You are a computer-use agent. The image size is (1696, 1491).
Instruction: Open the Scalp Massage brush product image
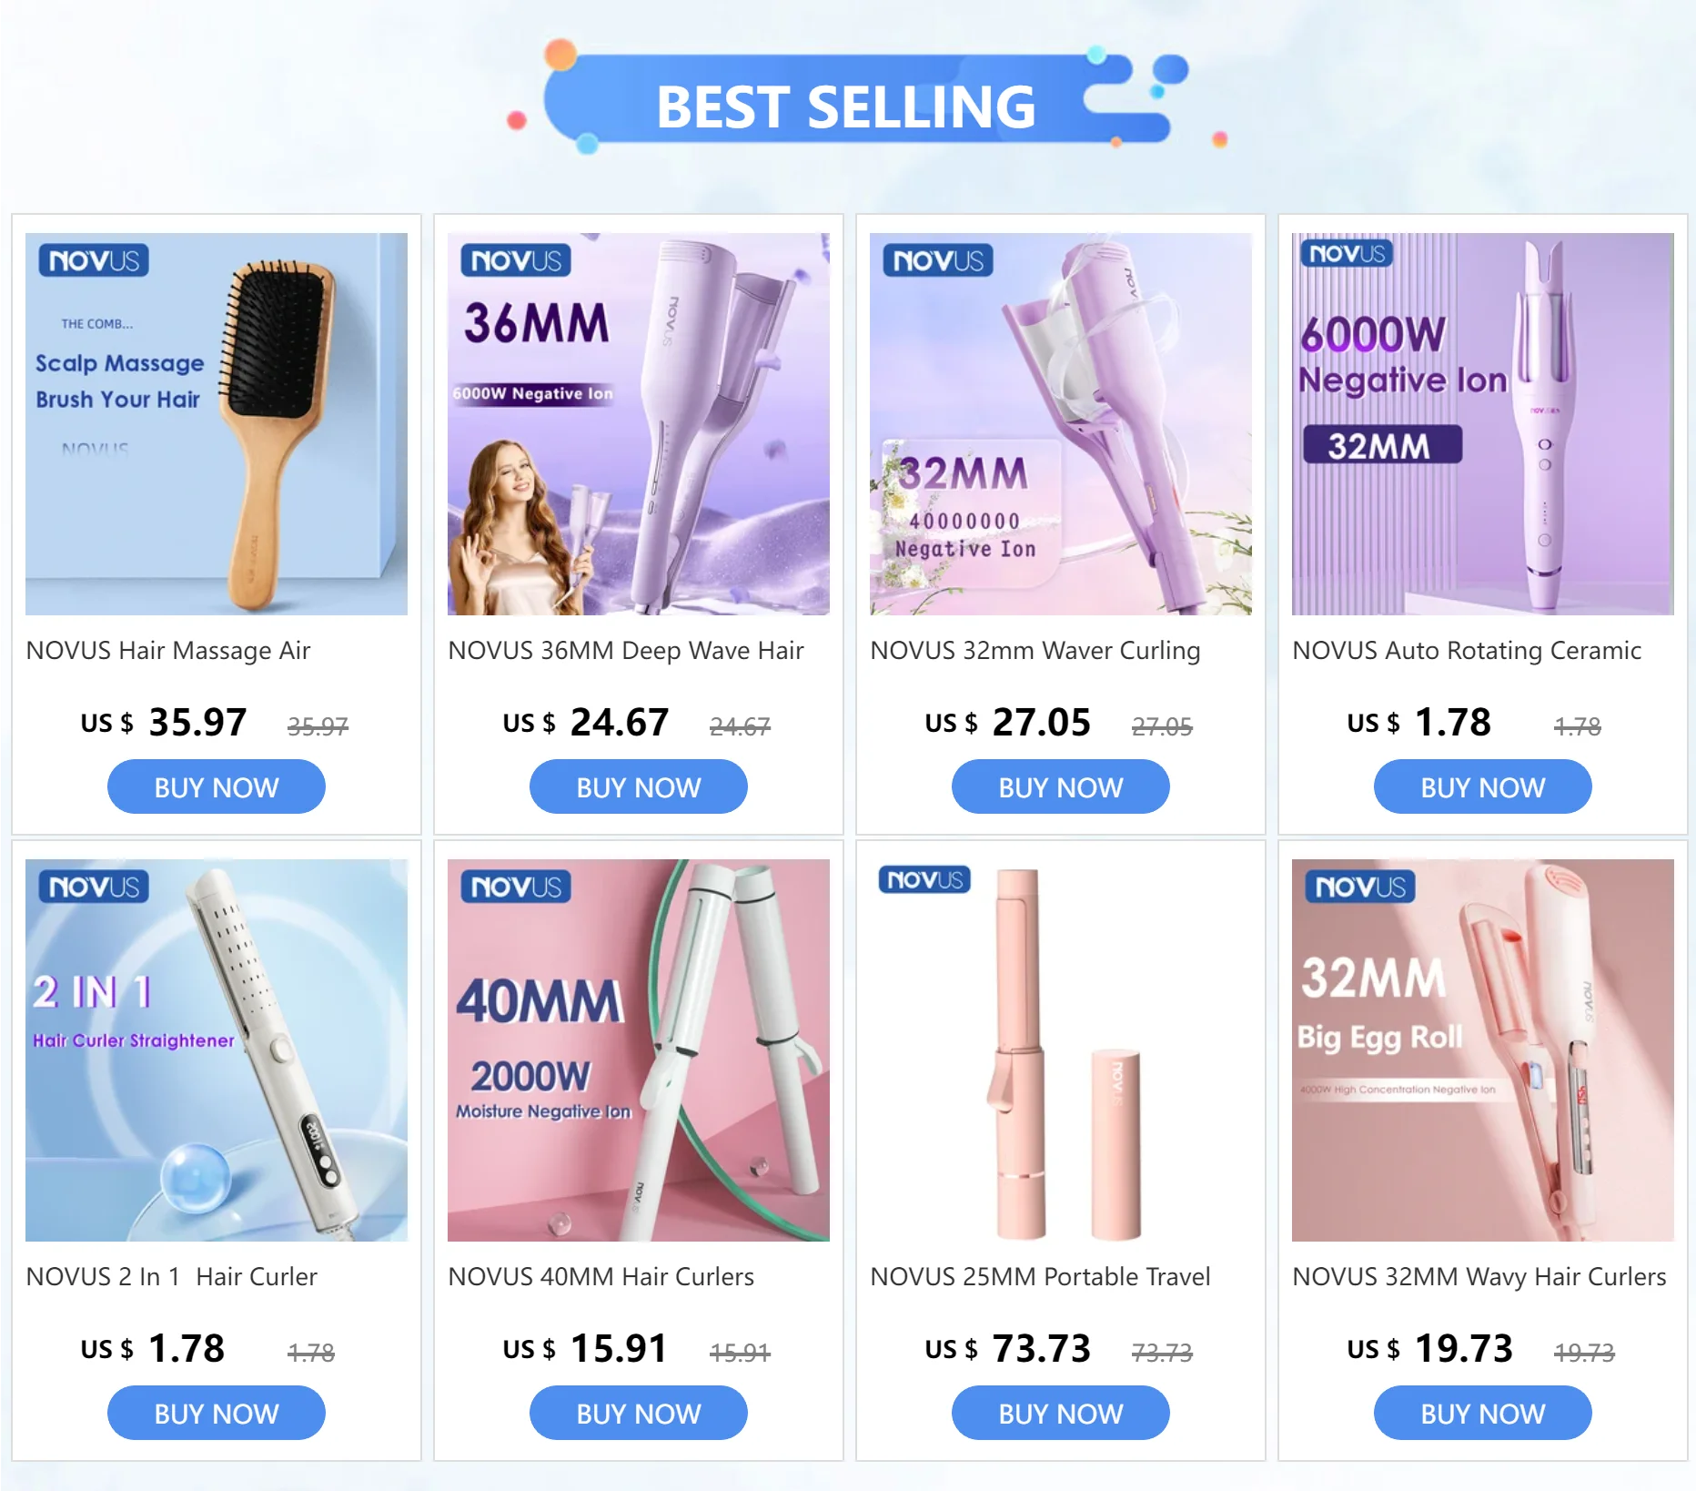(217, 424)
